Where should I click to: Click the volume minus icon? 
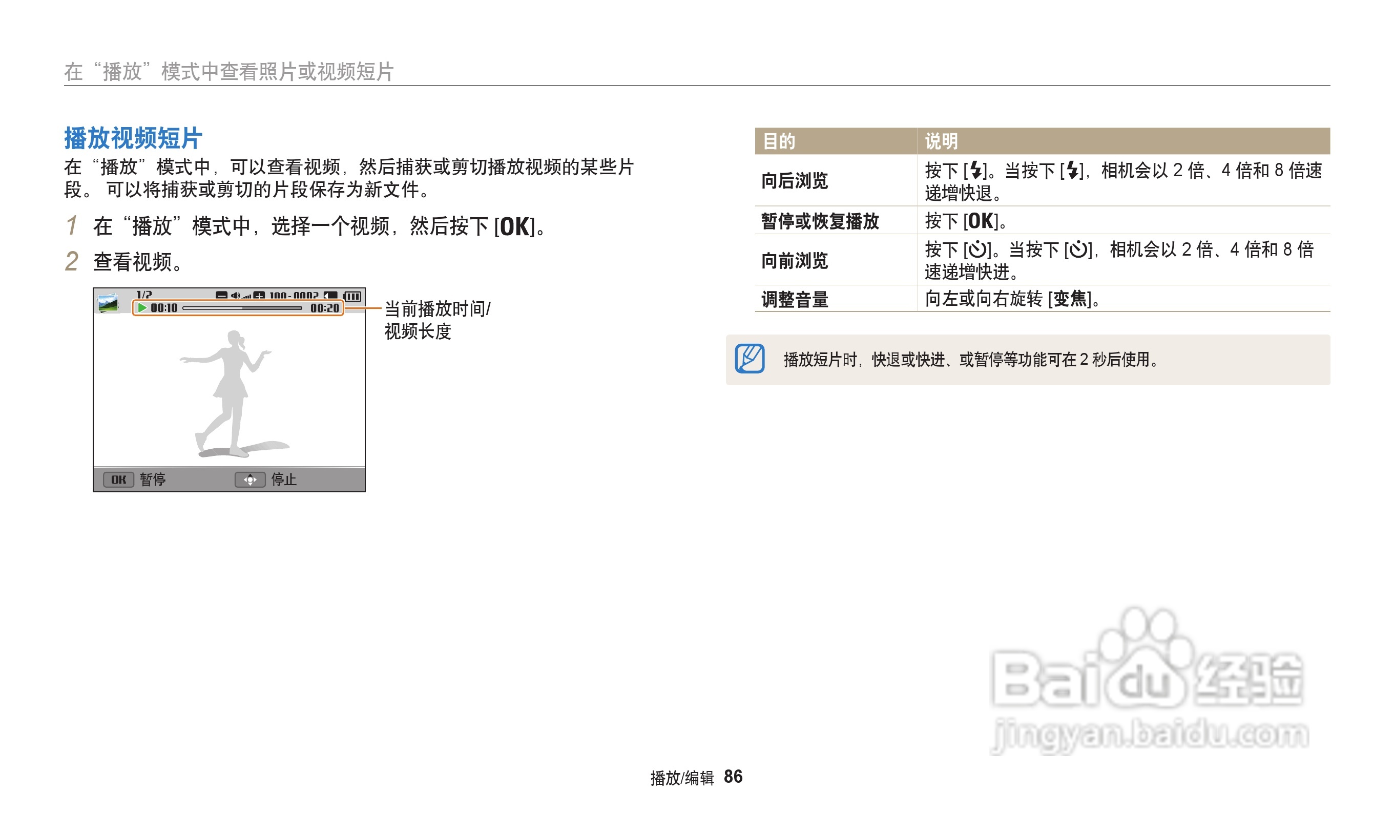221,296
